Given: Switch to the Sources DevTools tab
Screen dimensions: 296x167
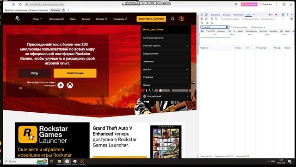Looking at the screenshot, I should pyautogui.click(x=238, y=14).
